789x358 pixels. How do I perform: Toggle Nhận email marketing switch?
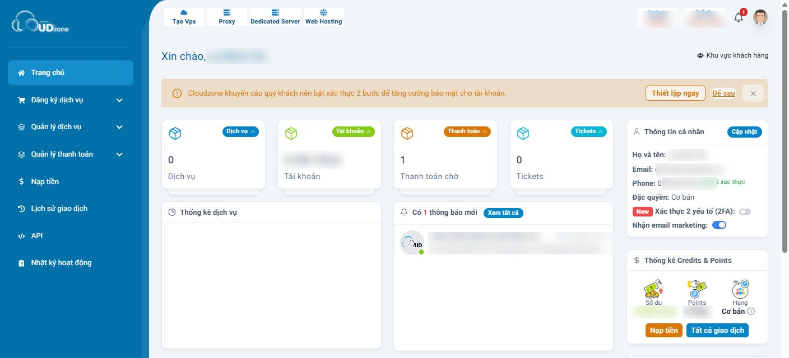point(719,225)
